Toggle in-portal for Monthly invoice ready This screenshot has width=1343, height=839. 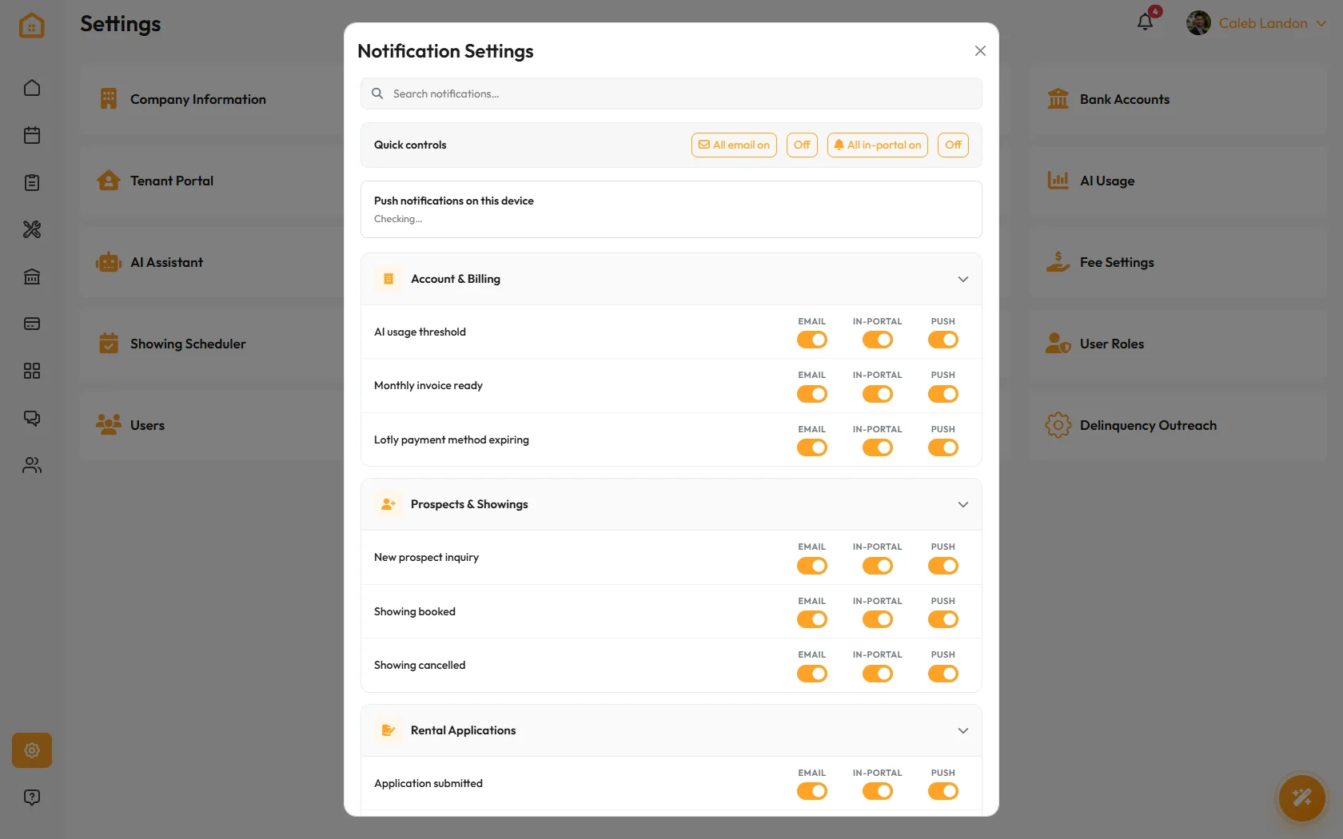878,394
